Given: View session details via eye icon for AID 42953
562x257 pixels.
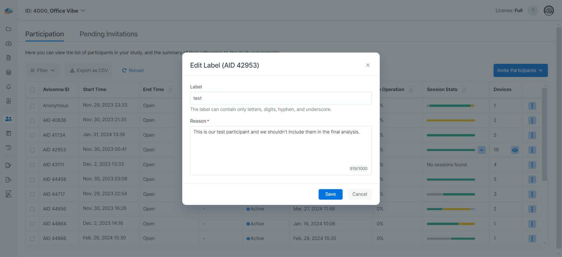Looking at the screenshot, I should click(x=515, y=150).
